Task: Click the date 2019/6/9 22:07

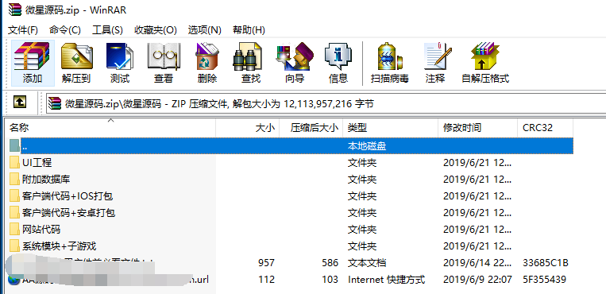Action: click(x=477, y=280)
